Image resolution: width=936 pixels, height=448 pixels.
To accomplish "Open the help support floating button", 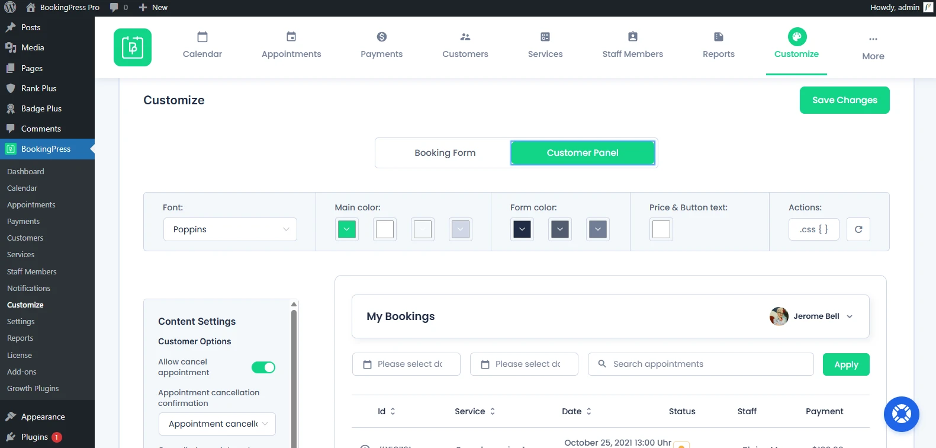I will click(901, 414).
